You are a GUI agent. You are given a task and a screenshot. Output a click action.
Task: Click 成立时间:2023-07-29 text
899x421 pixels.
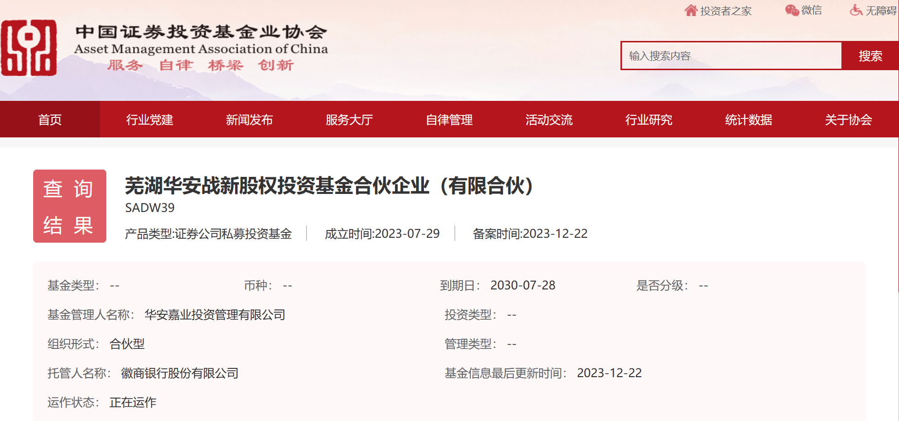(382, 234)
